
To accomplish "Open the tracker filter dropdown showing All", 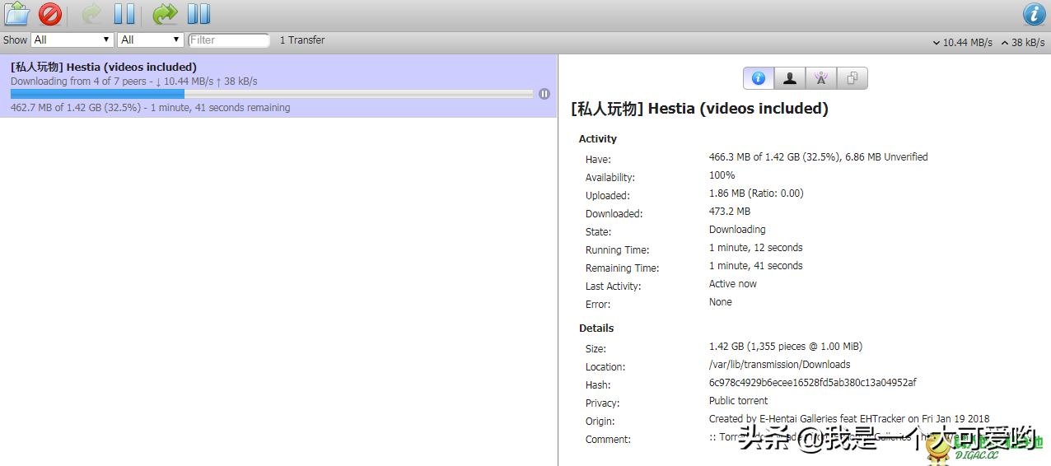I will click(151, 40).
